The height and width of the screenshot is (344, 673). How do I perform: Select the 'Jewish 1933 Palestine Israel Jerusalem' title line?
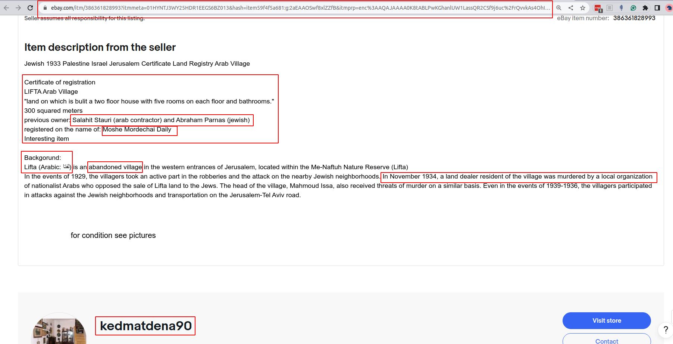137,63
